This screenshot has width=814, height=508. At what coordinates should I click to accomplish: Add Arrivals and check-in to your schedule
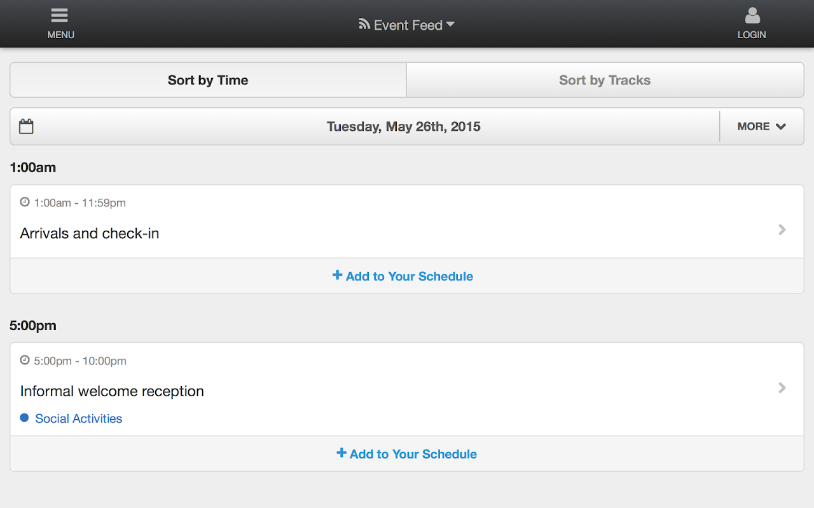(x=410, y=276)
